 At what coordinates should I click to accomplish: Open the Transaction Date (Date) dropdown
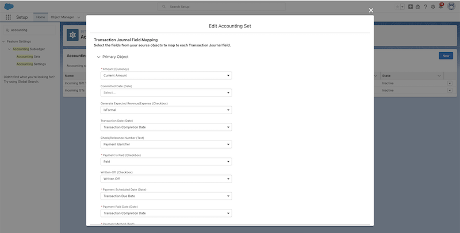(x=166, y=127)
